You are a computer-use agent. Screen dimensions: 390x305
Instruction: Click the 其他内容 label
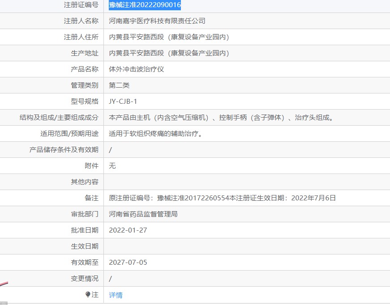click(x=85, y=182)
